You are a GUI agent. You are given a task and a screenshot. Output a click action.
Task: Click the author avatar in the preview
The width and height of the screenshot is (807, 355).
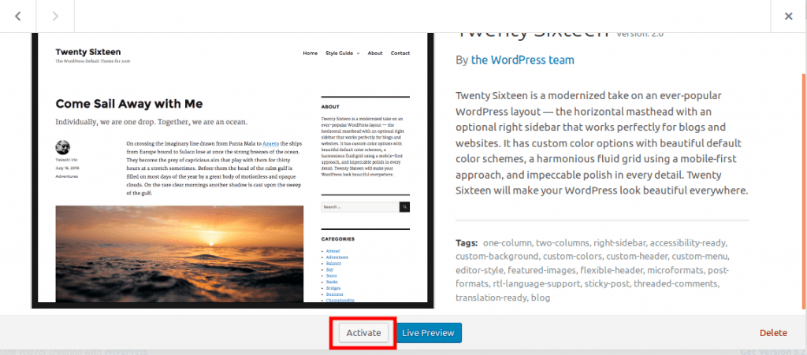(63, 147)
